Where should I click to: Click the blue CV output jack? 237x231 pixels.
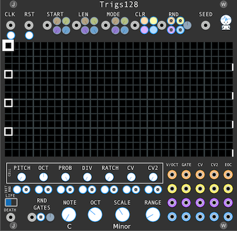pos(200,217)
